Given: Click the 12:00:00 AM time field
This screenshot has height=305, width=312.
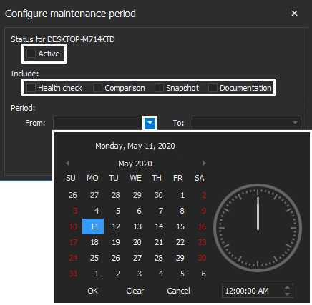Looking at the screenshot, I should [x=253, y=291].
